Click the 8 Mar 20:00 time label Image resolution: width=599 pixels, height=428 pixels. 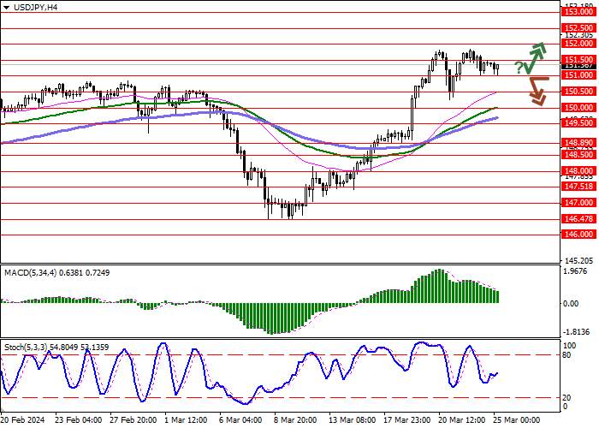pos(295,420)
